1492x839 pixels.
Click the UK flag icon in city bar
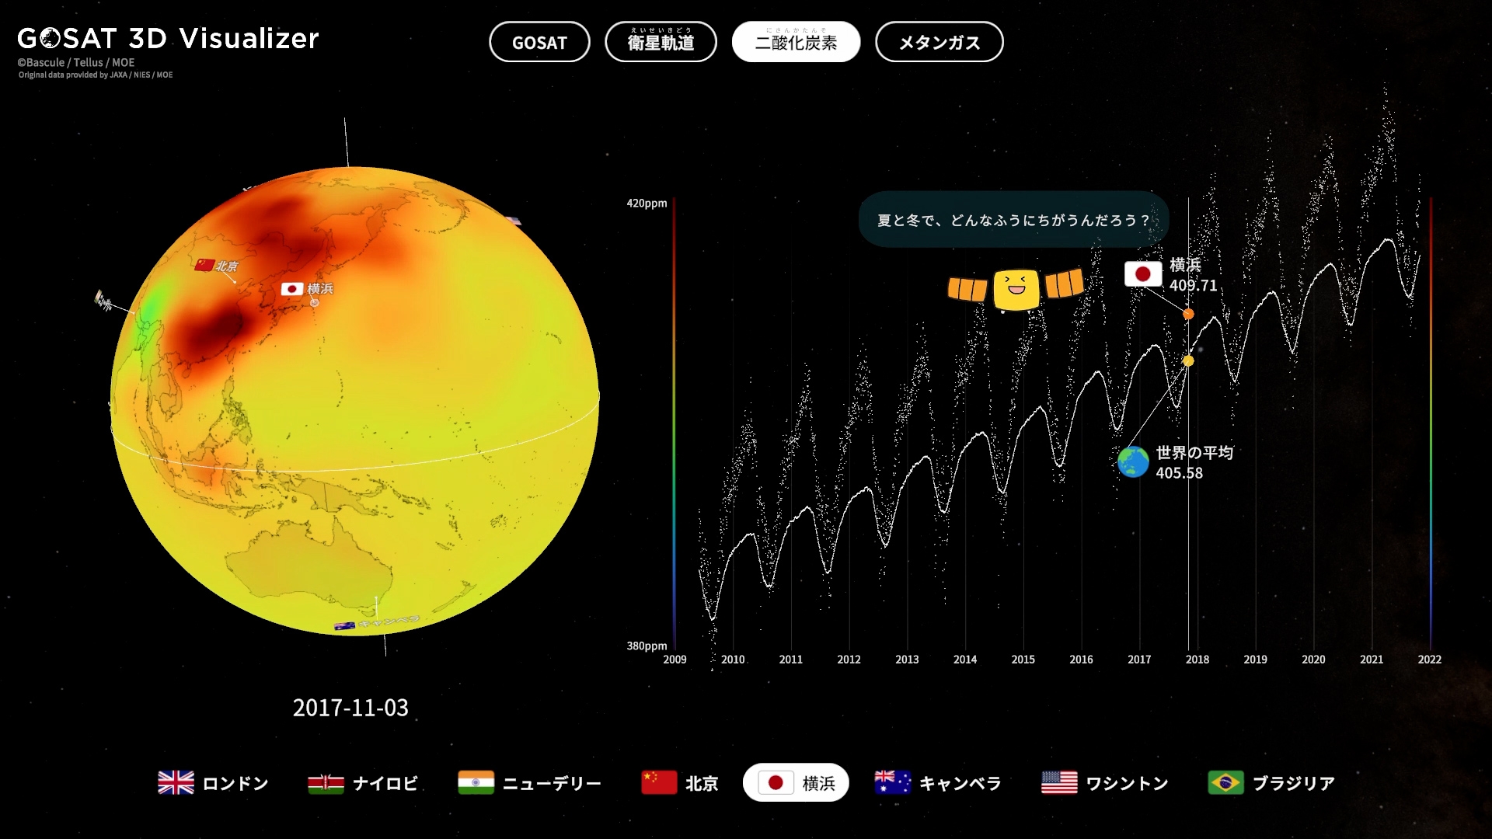point(176,783)
